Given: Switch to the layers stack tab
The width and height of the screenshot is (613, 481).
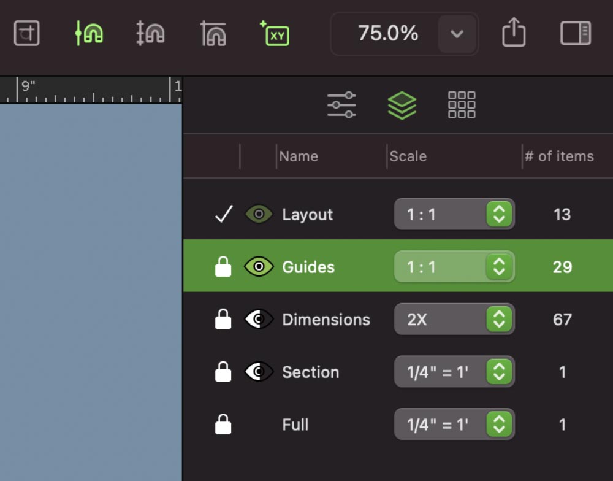Looking at the screenshot, I should pyautogui.click(x=402, y=104).
